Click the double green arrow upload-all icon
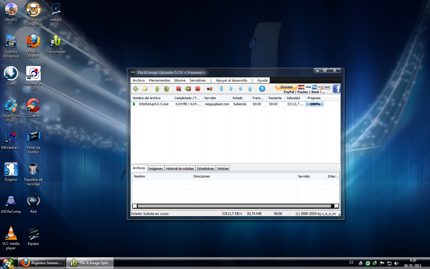 [167, 89]
